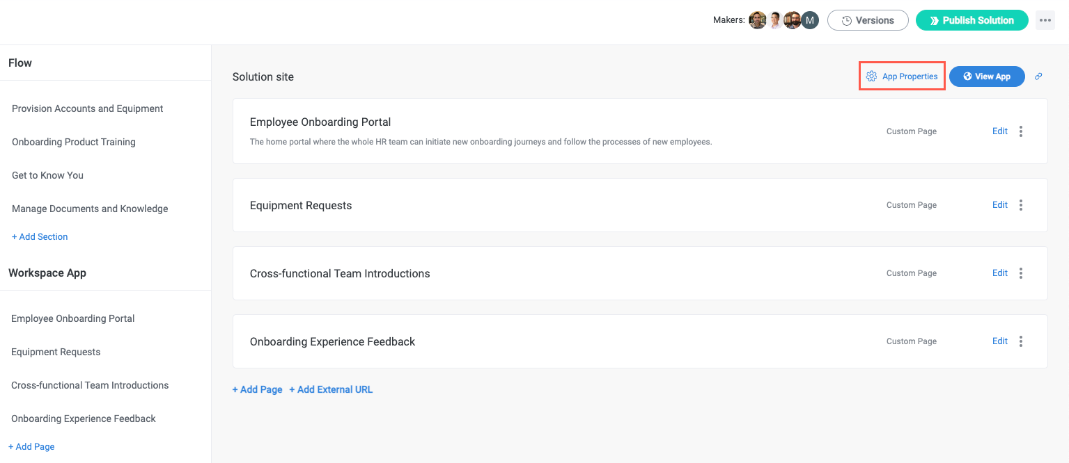Open kebab menu for Equipment Requests page
Image resolution: width=1069 pixels, height=463 pixels.
(x=1021, y=204)
